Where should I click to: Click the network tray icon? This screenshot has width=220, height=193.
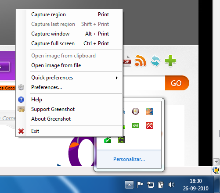coord(150,185)
